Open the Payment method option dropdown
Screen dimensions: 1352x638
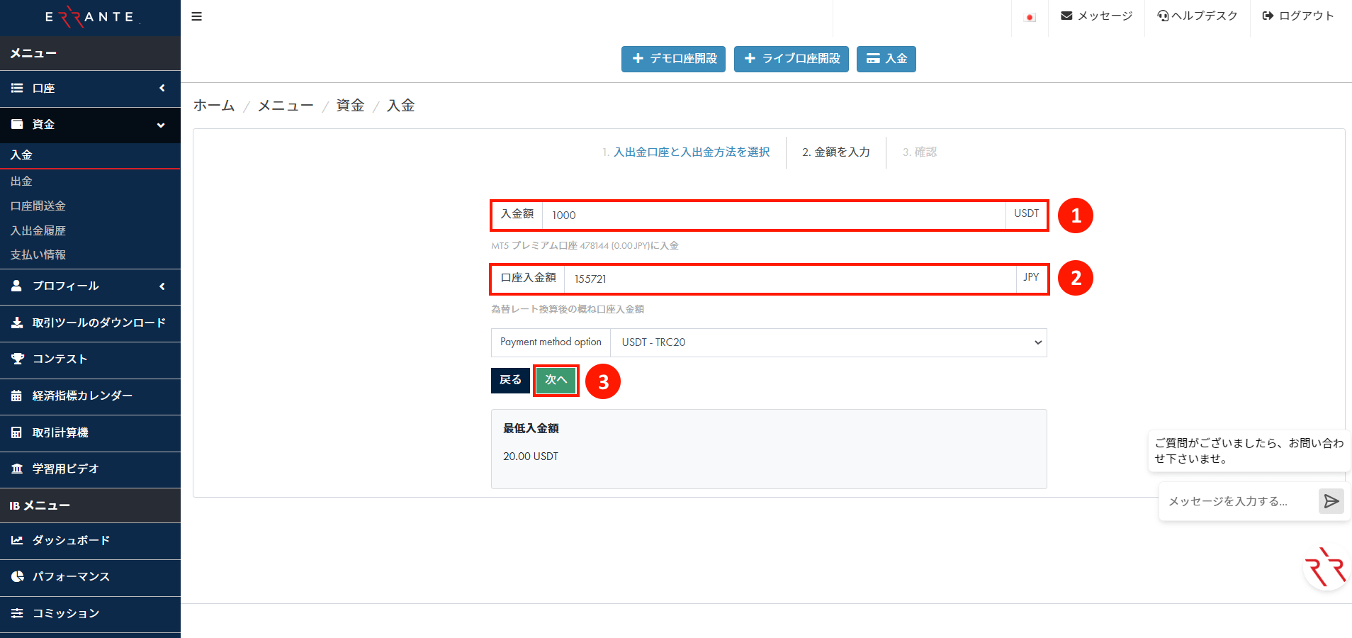click(x=828, y=342)
